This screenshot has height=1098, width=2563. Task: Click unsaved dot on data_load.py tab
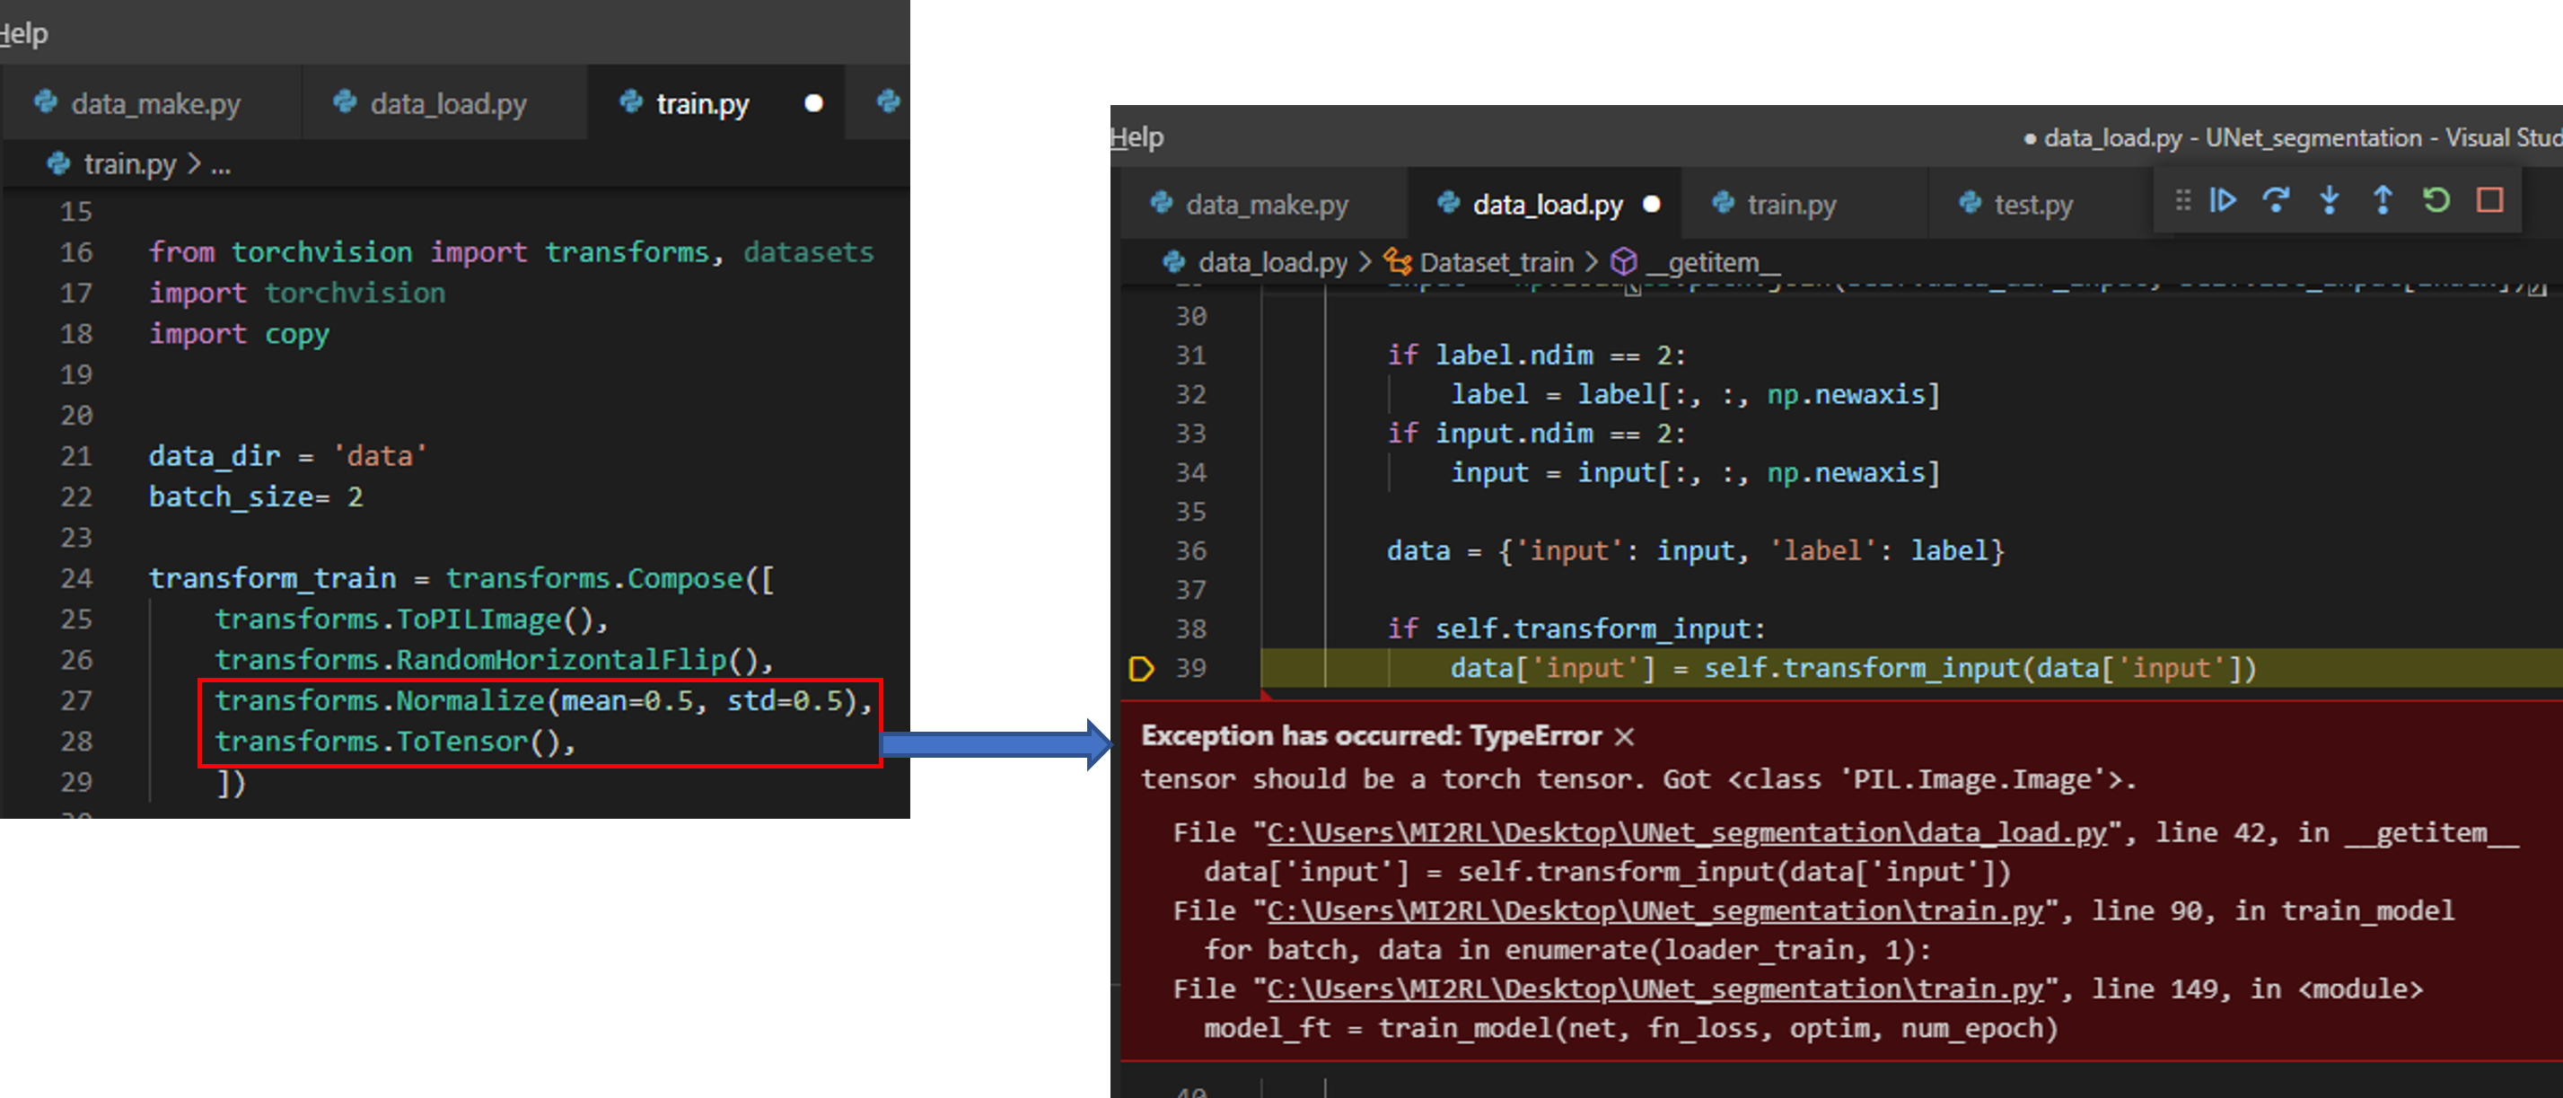click(x=1652, y=204)
